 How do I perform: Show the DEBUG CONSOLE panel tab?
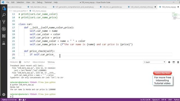[x=39, y=62]
